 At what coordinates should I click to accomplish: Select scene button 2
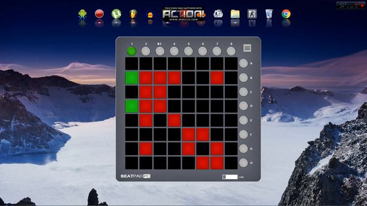[146, 51]
